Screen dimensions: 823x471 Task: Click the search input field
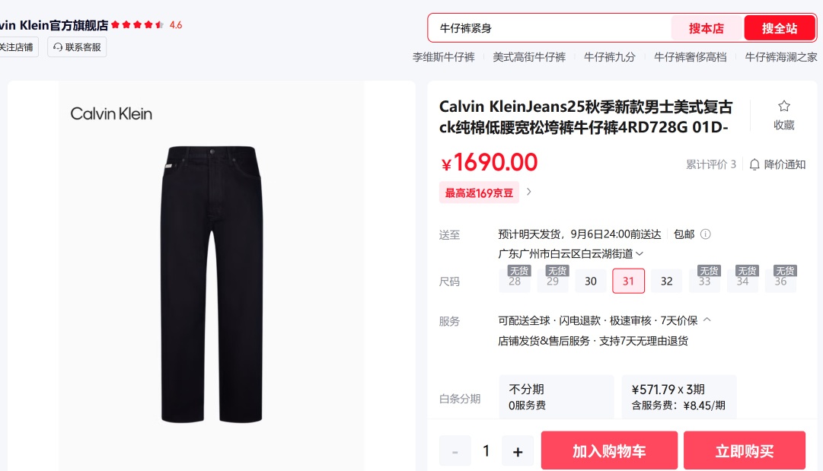point(550,28)
